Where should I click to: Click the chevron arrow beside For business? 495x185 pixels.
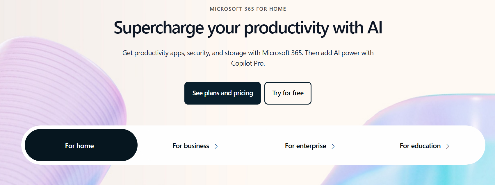216,146
